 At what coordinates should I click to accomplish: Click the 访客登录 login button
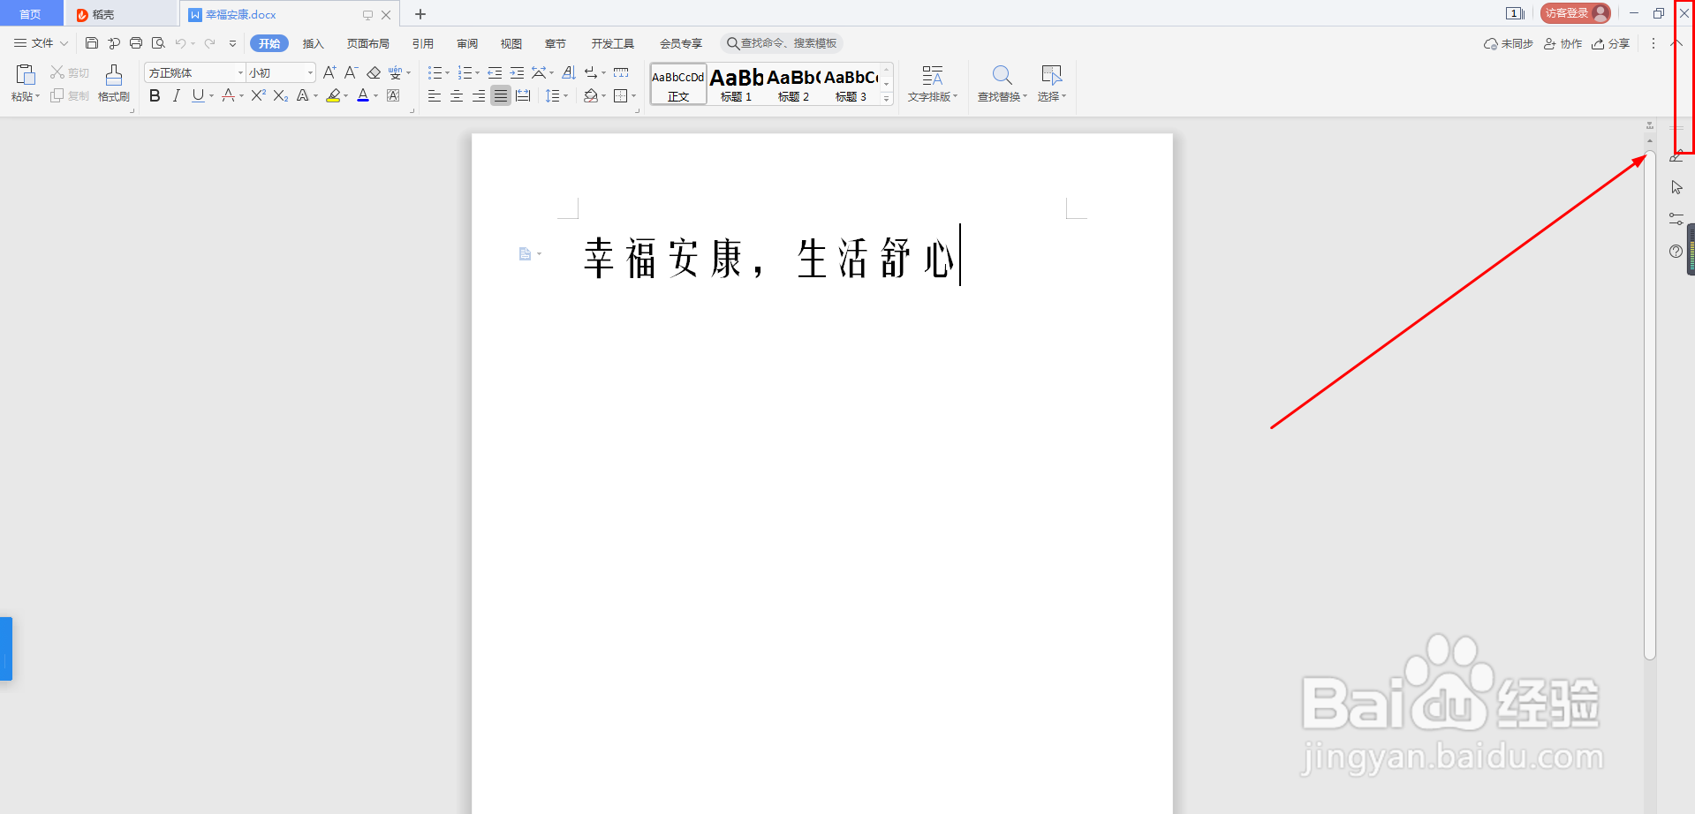tap(1575, 13)
